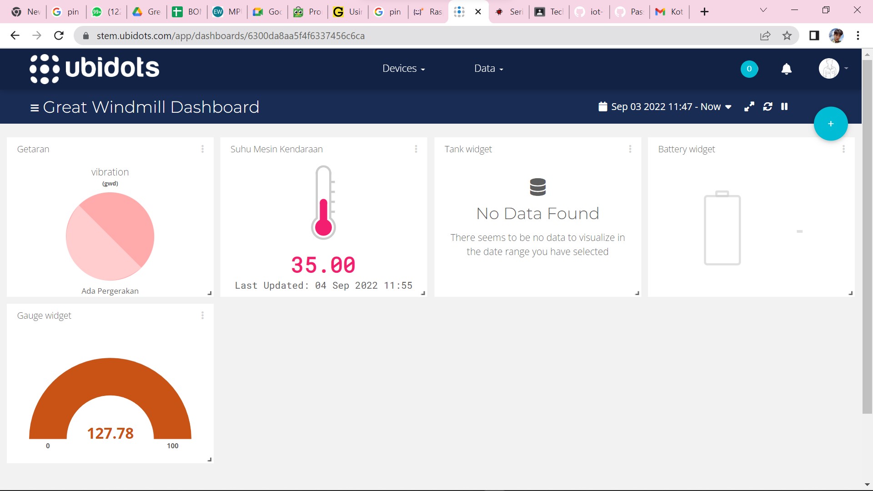The image size is (873, 491).
Task: Open Tank widget options menu
Action: (630, 149)
